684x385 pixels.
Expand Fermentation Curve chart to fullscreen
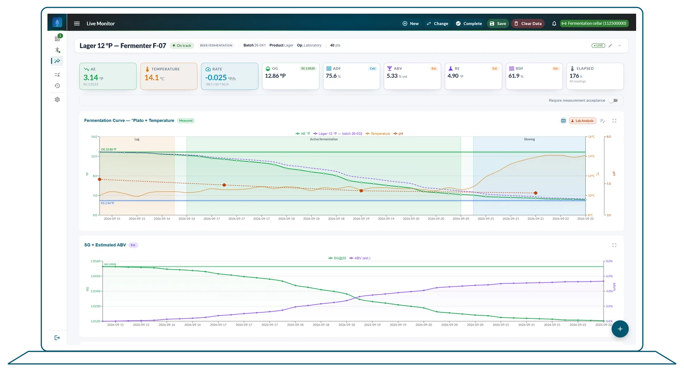614,121
